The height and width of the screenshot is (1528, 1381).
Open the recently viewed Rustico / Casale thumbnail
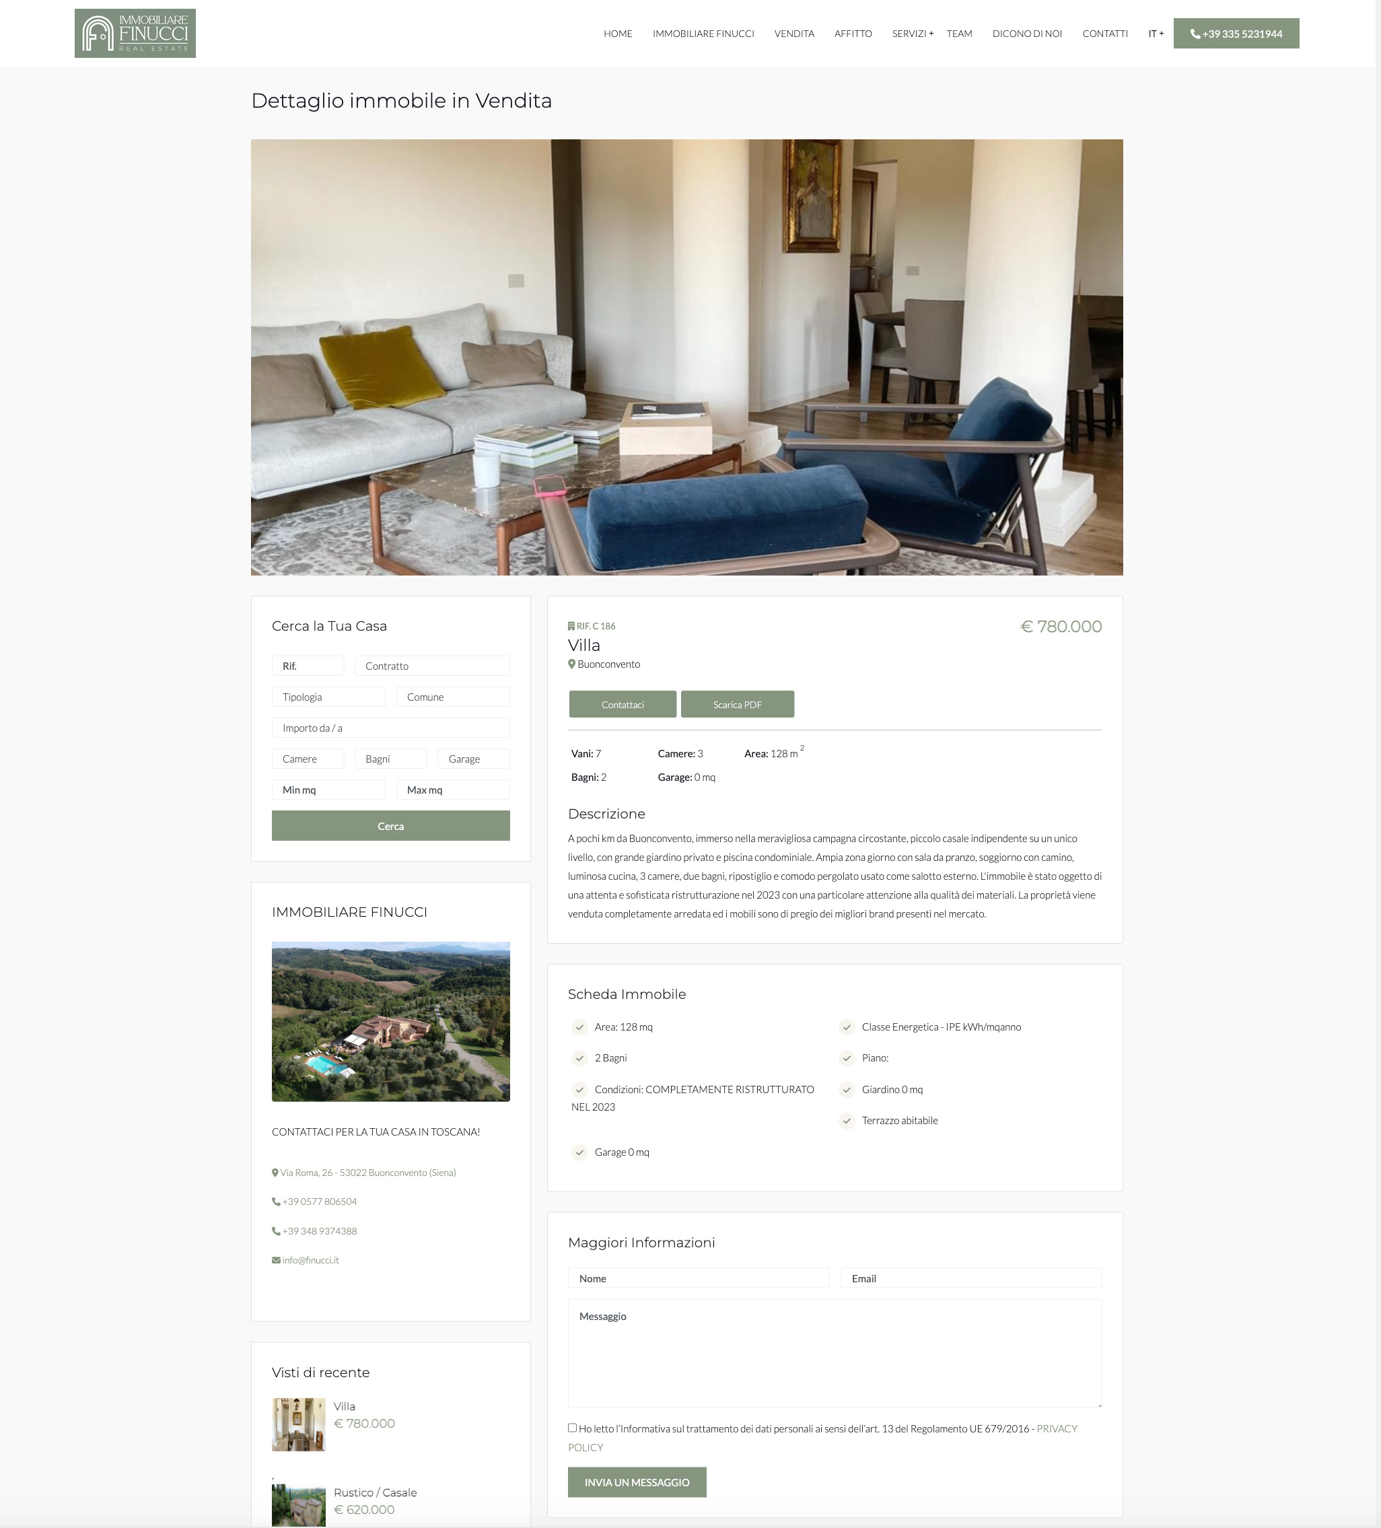299,1505
